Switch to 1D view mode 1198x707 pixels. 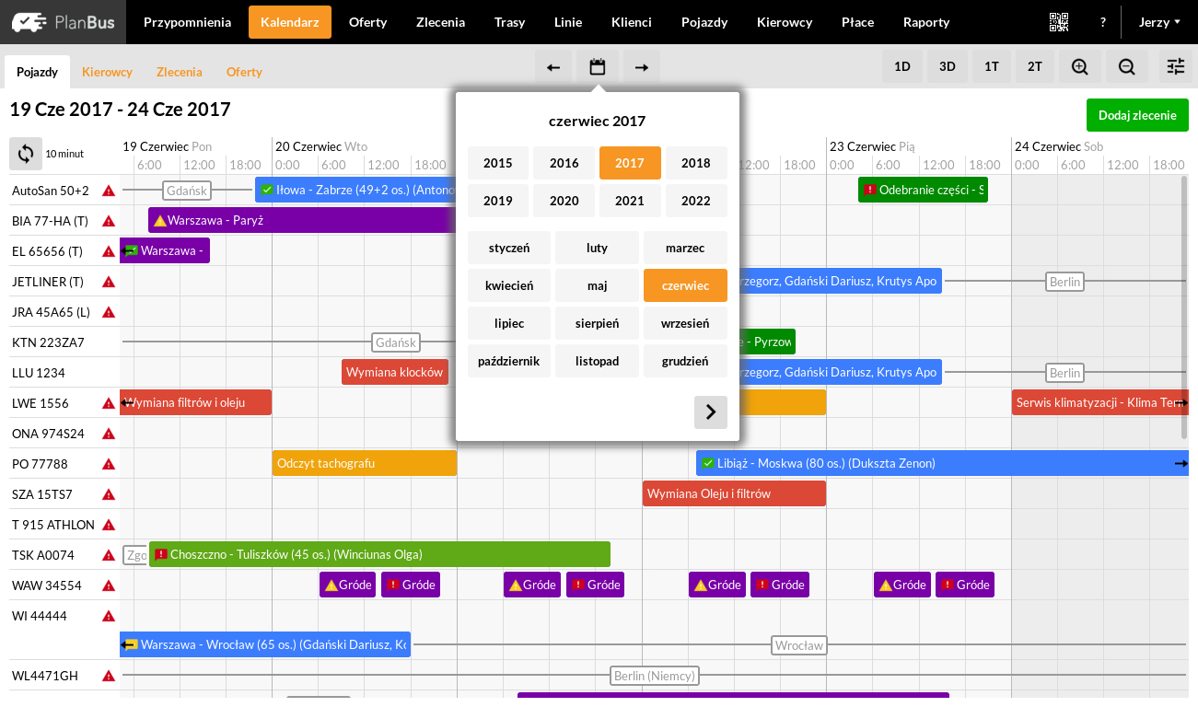coord(901,65)
